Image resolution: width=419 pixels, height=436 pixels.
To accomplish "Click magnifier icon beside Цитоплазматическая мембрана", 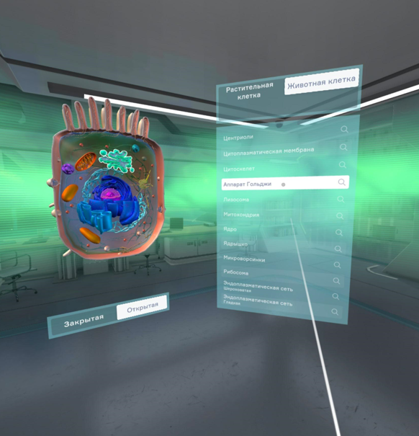I will pos(343,147).
